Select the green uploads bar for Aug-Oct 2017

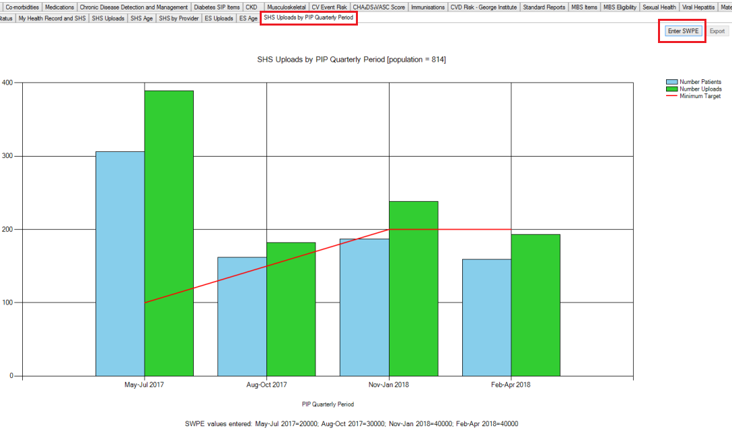[x=291, y=309]
